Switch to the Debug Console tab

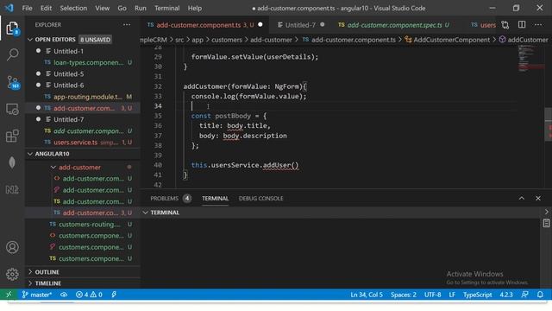coord(260,198)
